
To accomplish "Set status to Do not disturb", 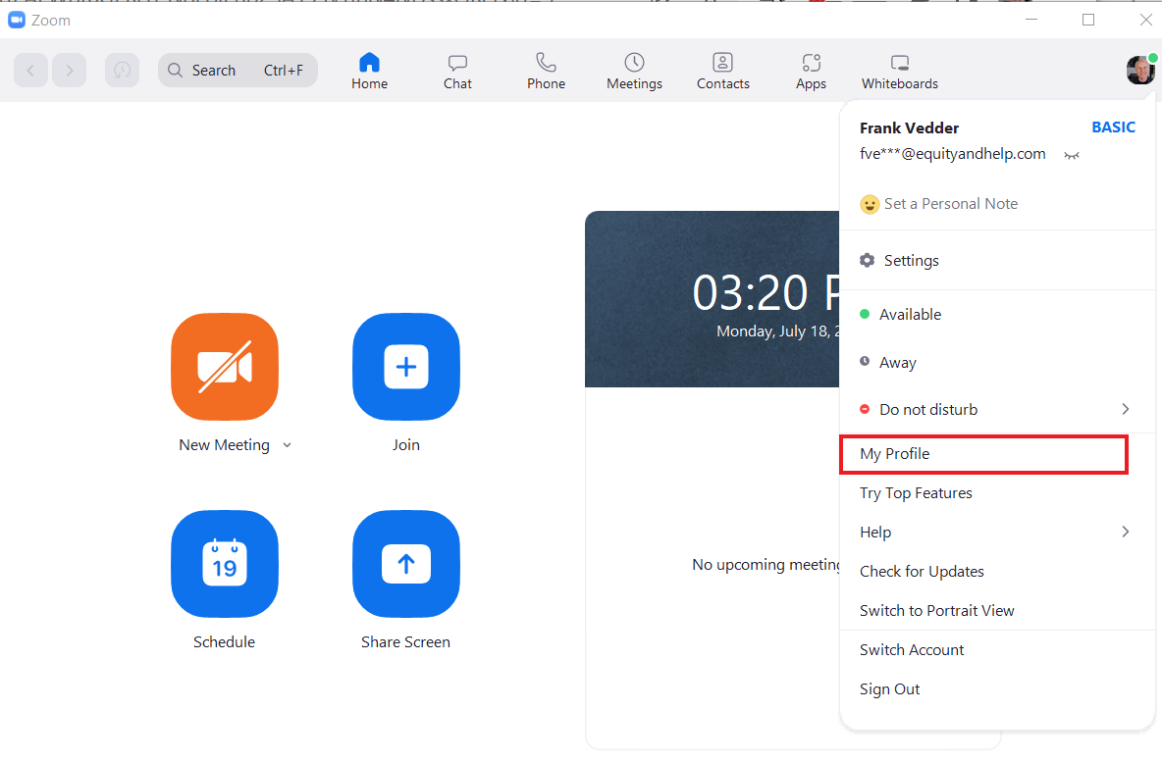I will click(x=997, y=410).
